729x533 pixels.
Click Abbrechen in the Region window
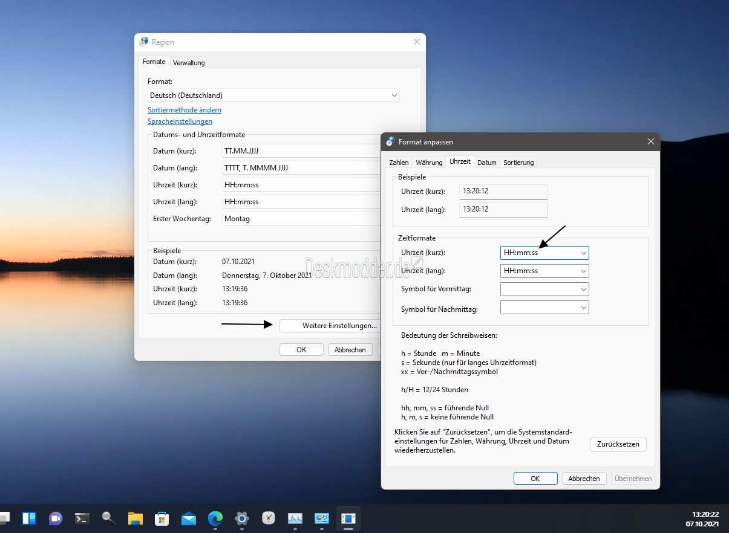point(350,349)
